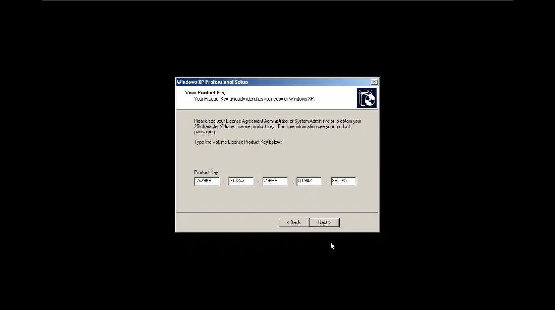
Task: Focus the first product key field QW9B8
Action: [207, 181]
